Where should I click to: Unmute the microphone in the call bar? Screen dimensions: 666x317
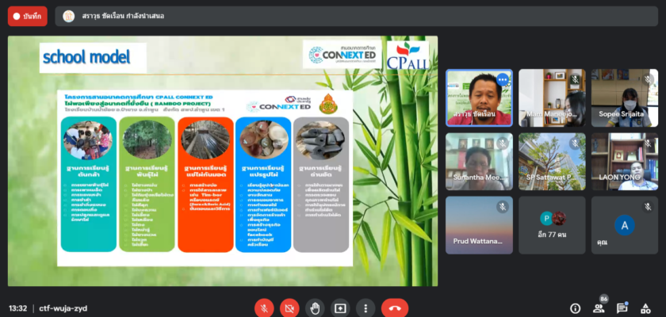[265, 308]
